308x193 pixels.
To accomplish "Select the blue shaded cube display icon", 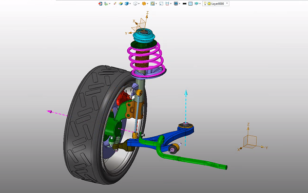I will pos(126,4).
